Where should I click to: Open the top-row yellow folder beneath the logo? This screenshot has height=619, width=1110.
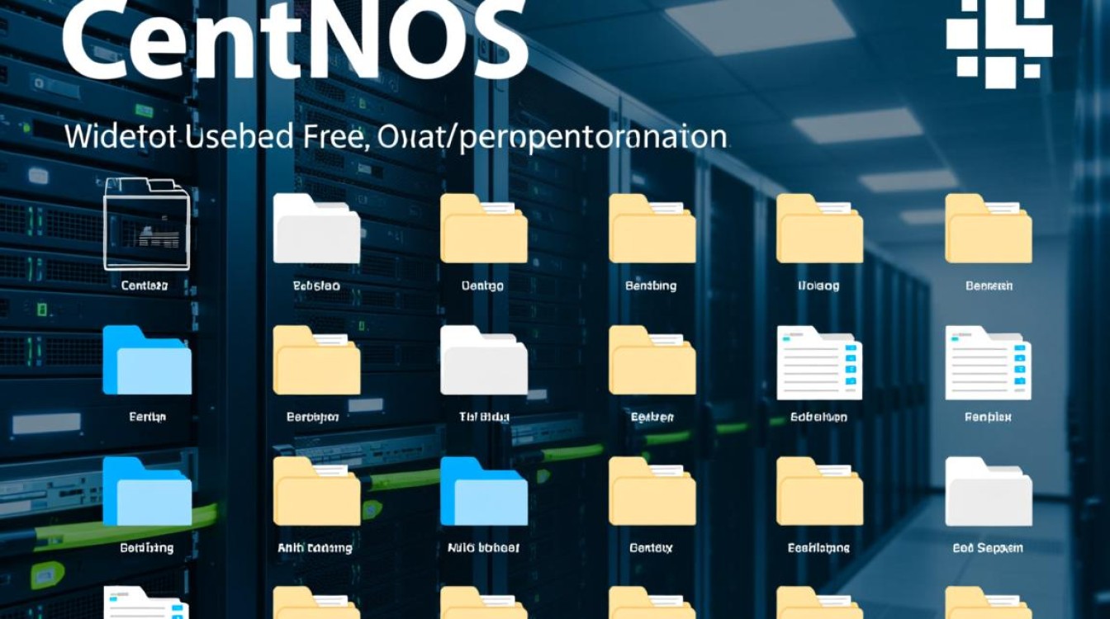coord(989,229)
